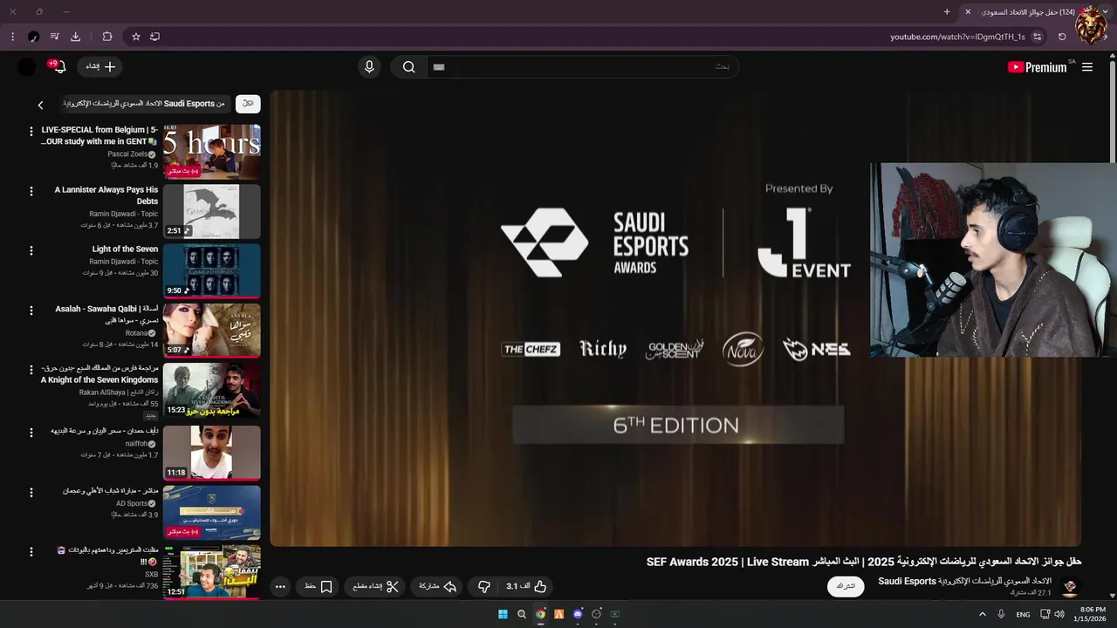Open the 15:23 Knight of Seven Kingdoms thumbnail
This screenshot has height=628, width=1117.
[212, 390]
